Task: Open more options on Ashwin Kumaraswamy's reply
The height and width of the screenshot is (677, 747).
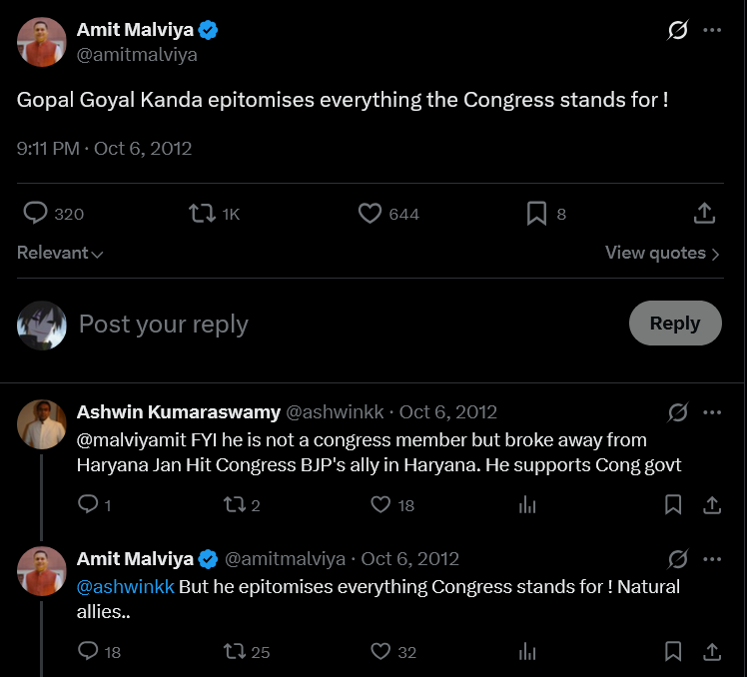Action: (712, 412)
